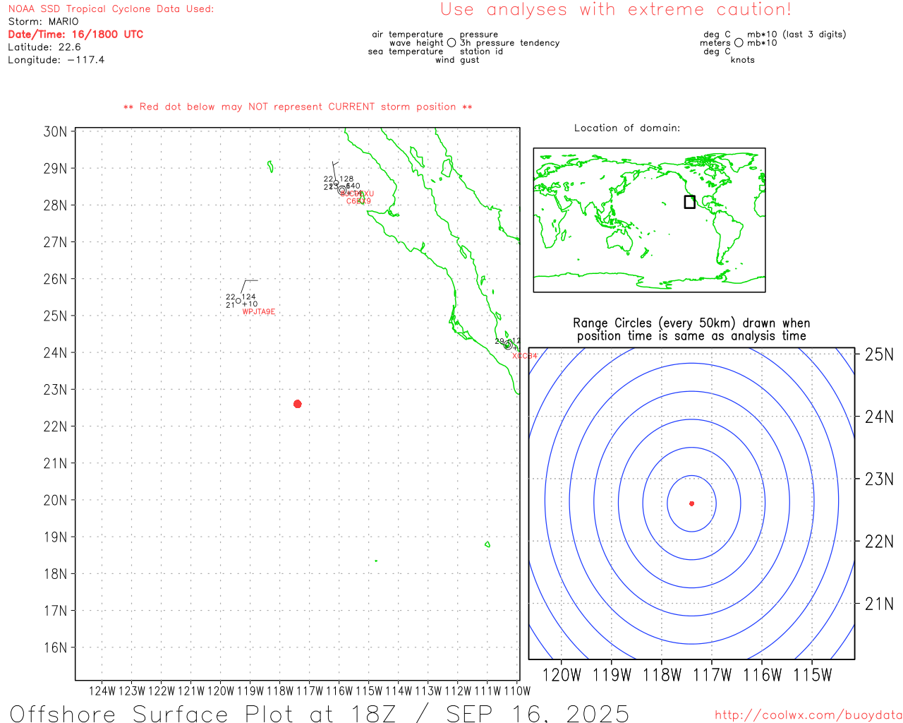Click the 'Use analyses with extreme caution!' warning

pos(616,10)
